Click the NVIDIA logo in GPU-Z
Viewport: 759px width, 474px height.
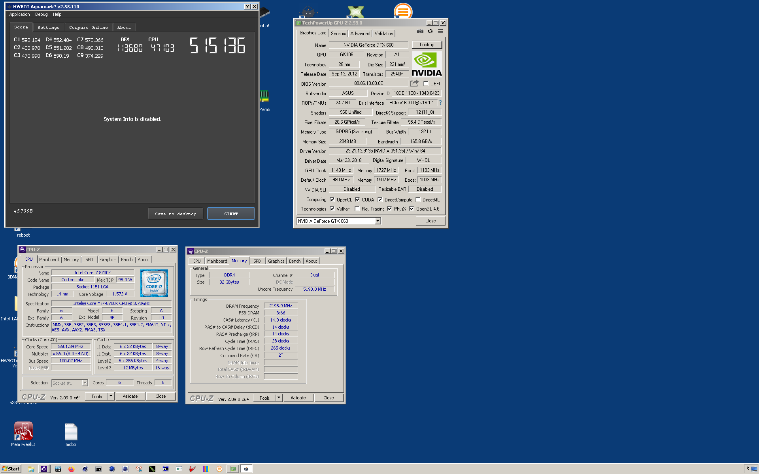(427, 64)
